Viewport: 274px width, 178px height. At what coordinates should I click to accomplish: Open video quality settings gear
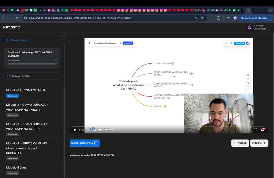click(x=263, y=130)
